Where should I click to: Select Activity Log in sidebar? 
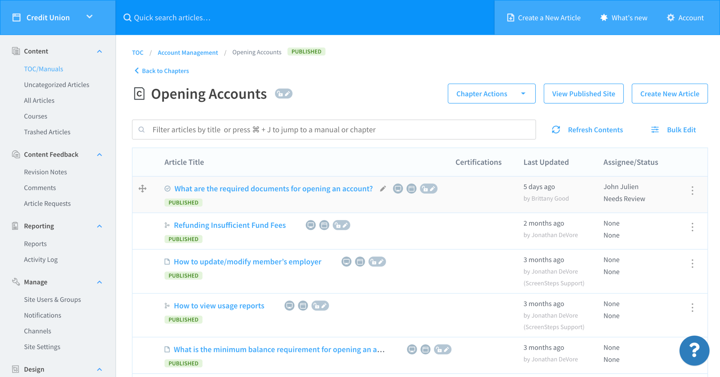pyautogui.click(x=41, y=259)
